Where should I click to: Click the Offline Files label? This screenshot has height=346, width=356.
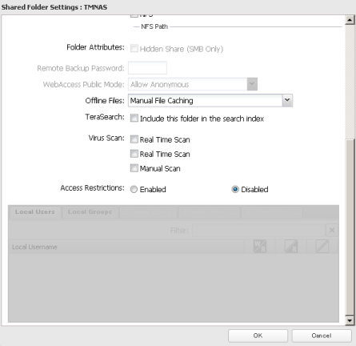tap(105, 101)
